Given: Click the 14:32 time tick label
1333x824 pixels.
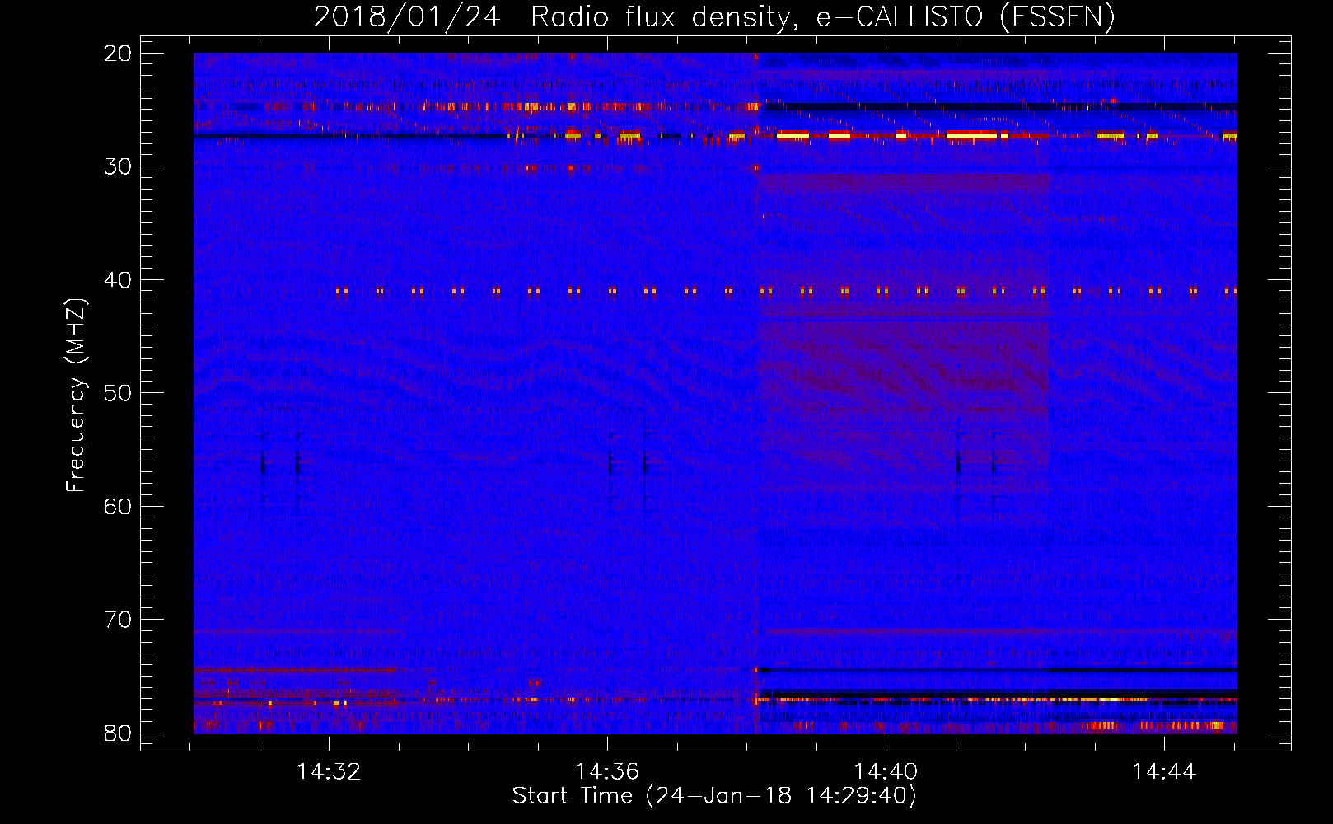Looking at the screenshot, I should tap(330, 772).
